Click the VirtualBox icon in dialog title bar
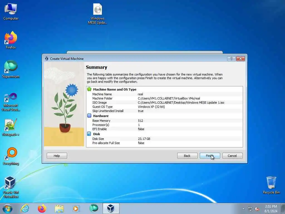The height and width of the screenshot is (214, 285). coord(46,59)
